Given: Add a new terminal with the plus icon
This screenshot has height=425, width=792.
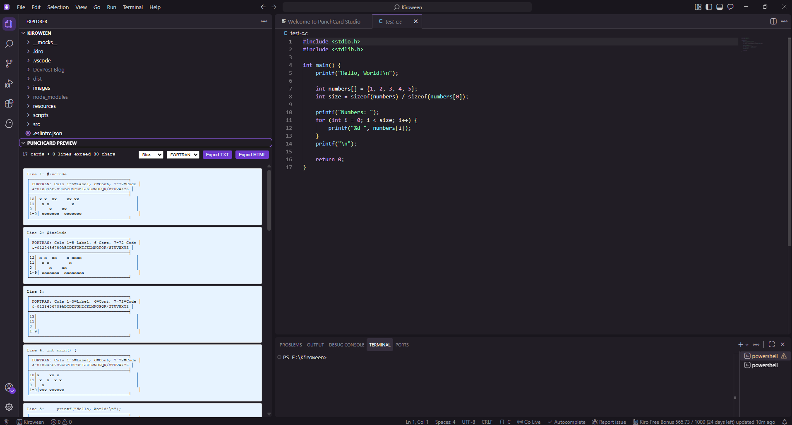Looking at the screenshot, I should [741, 344].
